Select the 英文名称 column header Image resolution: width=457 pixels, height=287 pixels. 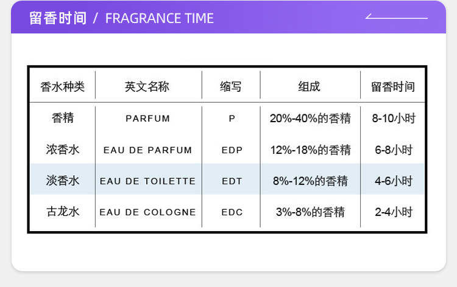(147, 86)
